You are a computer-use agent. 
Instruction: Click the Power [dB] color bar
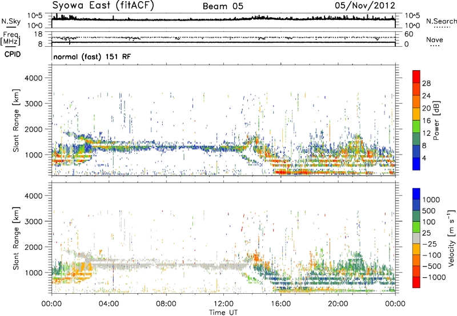click(x=416, y=120)
